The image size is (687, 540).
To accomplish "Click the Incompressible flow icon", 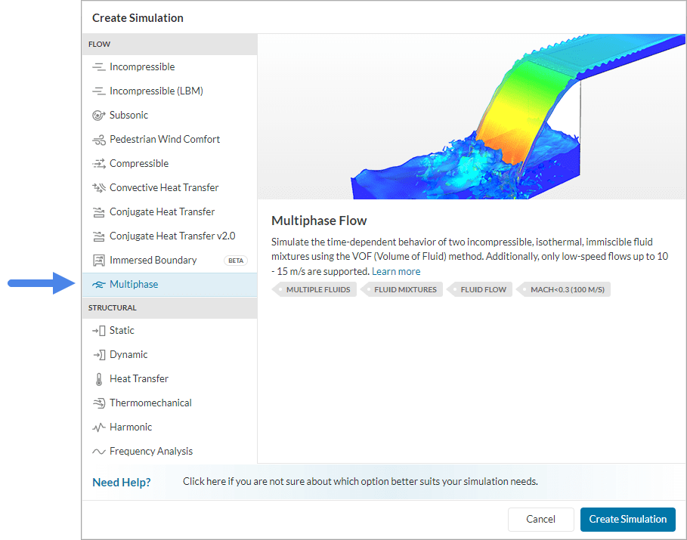I will point(98,67).
